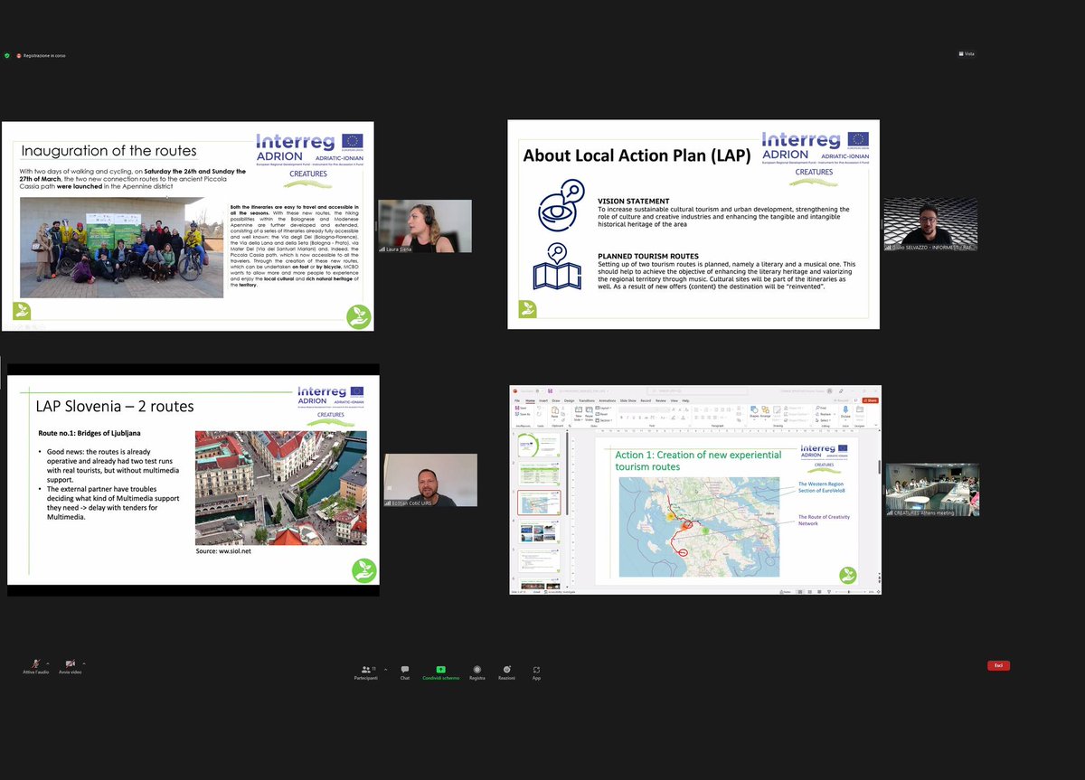
Task: Adjust the PowerPoint zoom slider
Action: 851,592
